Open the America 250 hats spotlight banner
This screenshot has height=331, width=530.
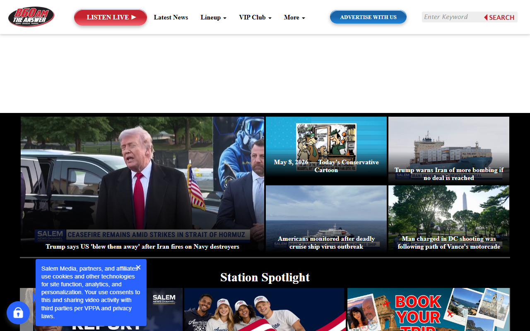[x=264, y=309]
